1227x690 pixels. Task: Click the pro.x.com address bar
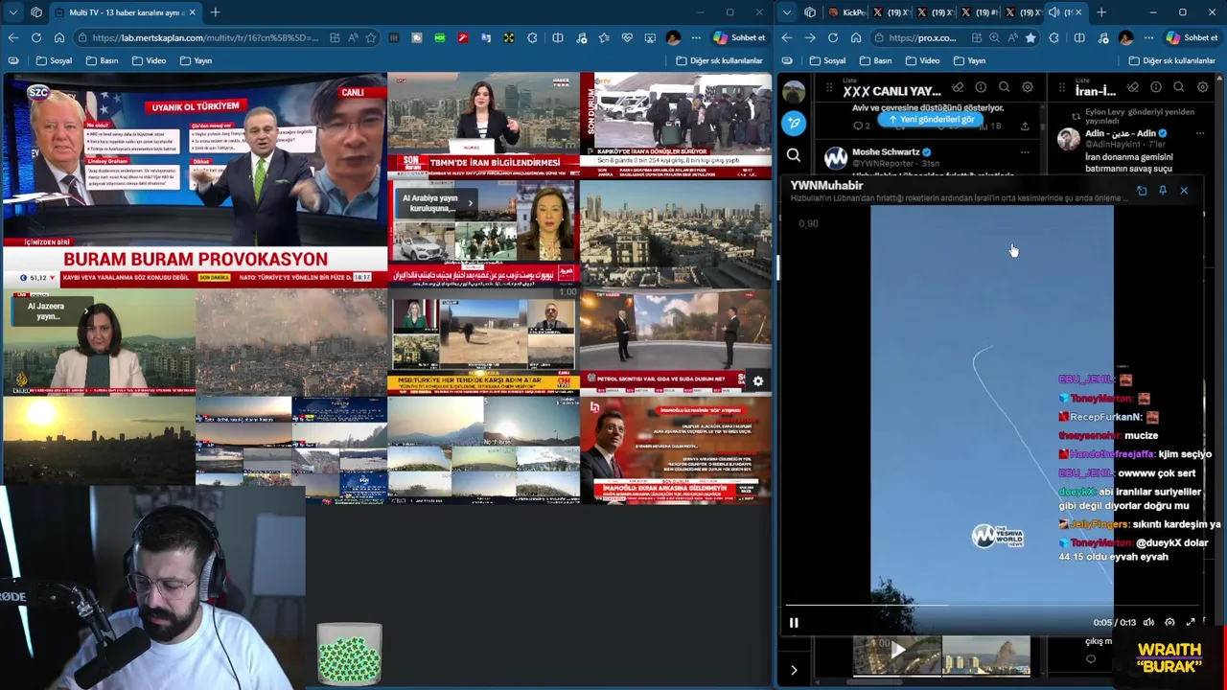[922, 37]
